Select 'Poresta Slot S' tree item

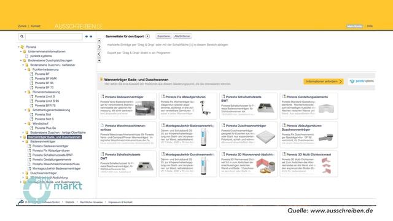tap(44, 119)
